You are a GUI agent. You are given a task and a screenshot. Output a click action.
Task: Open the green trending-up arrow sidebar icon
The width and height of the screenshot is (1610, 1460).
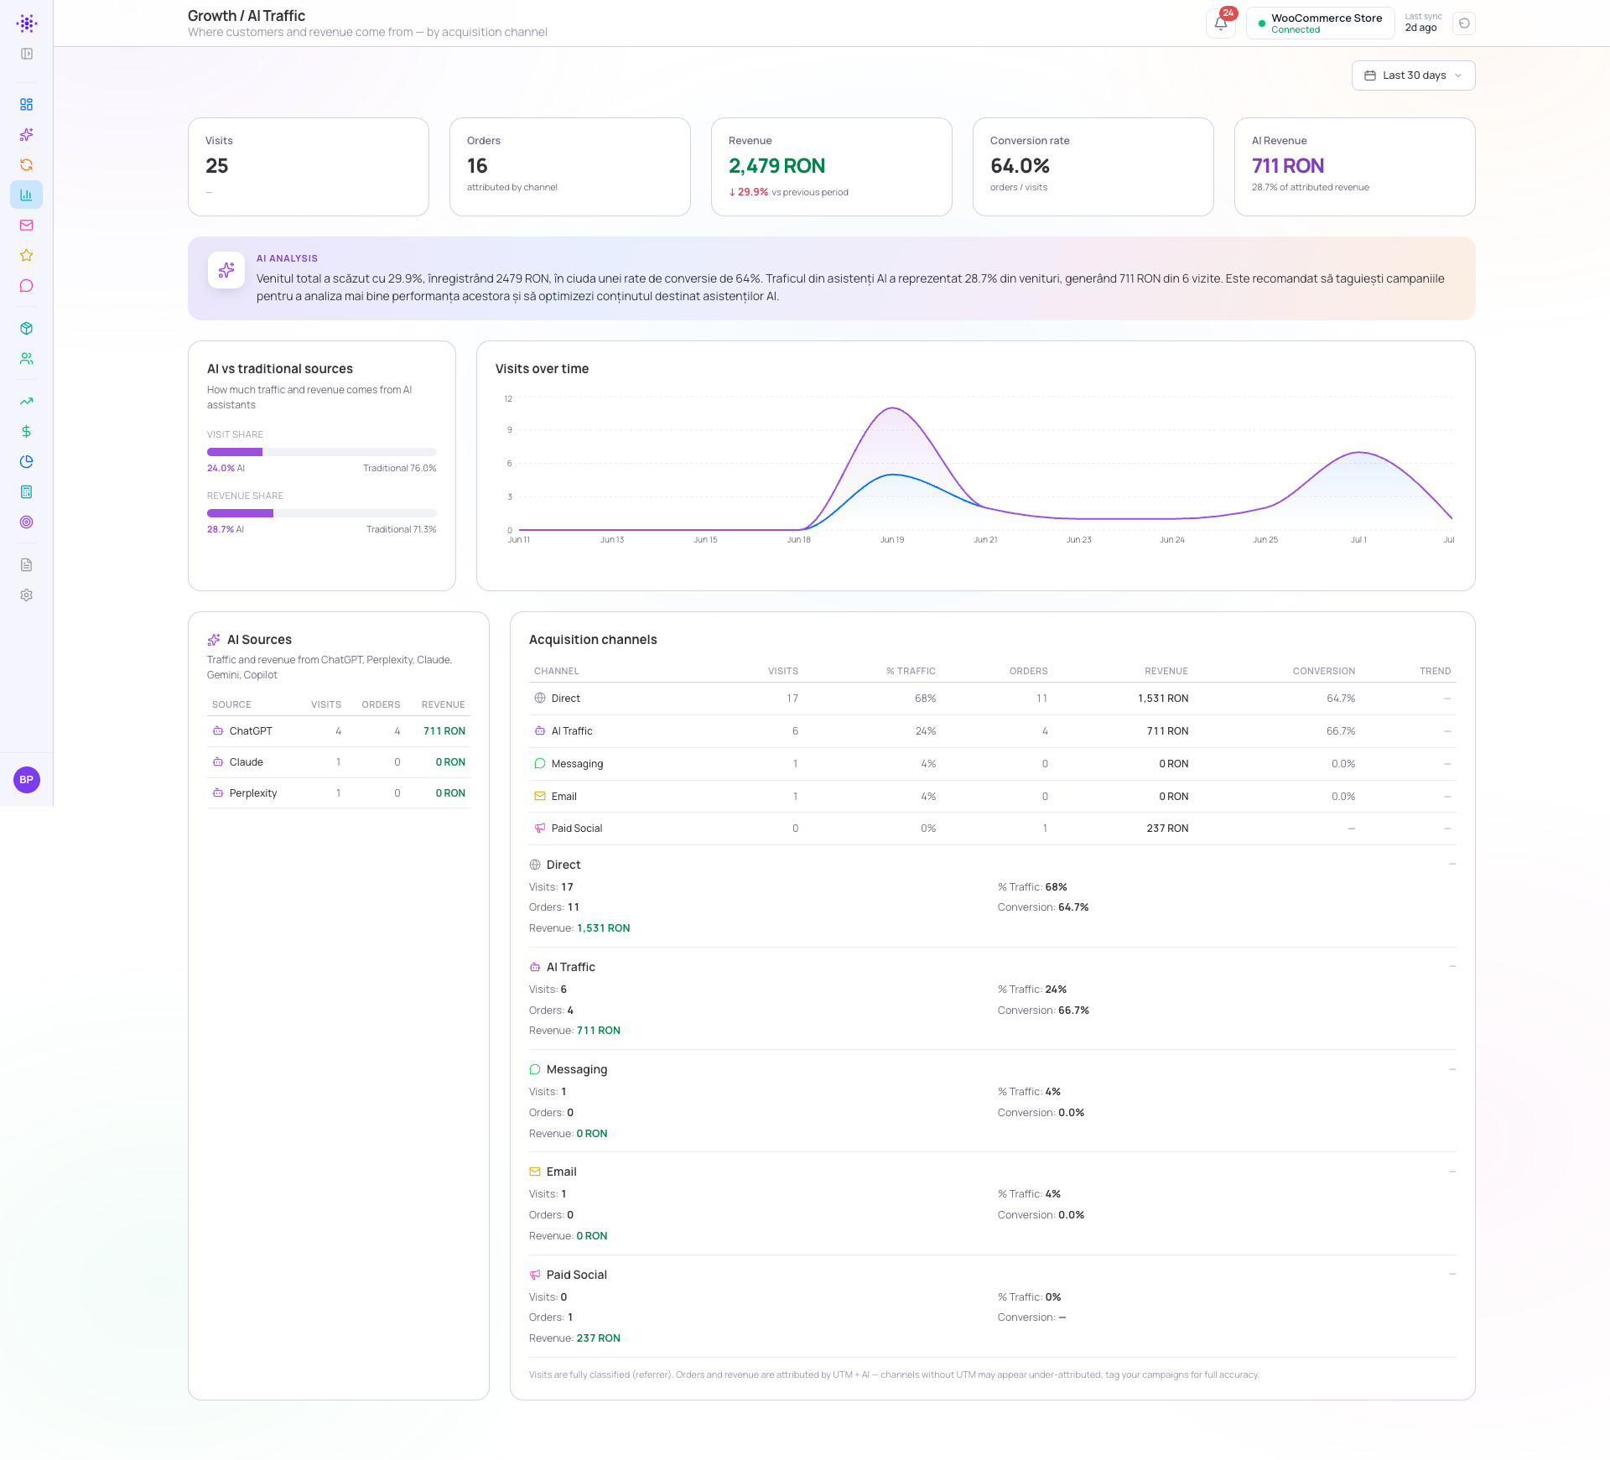tap(27, 402)
